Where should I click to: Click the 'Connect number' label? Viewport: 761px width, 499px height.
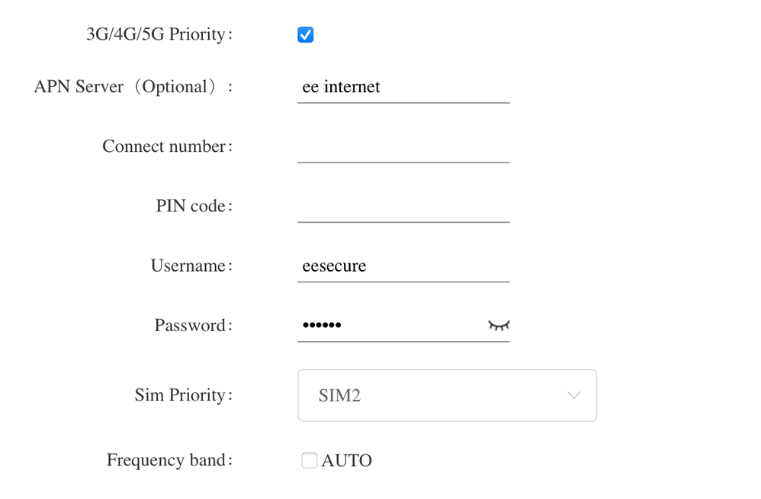tap(166, 146)
